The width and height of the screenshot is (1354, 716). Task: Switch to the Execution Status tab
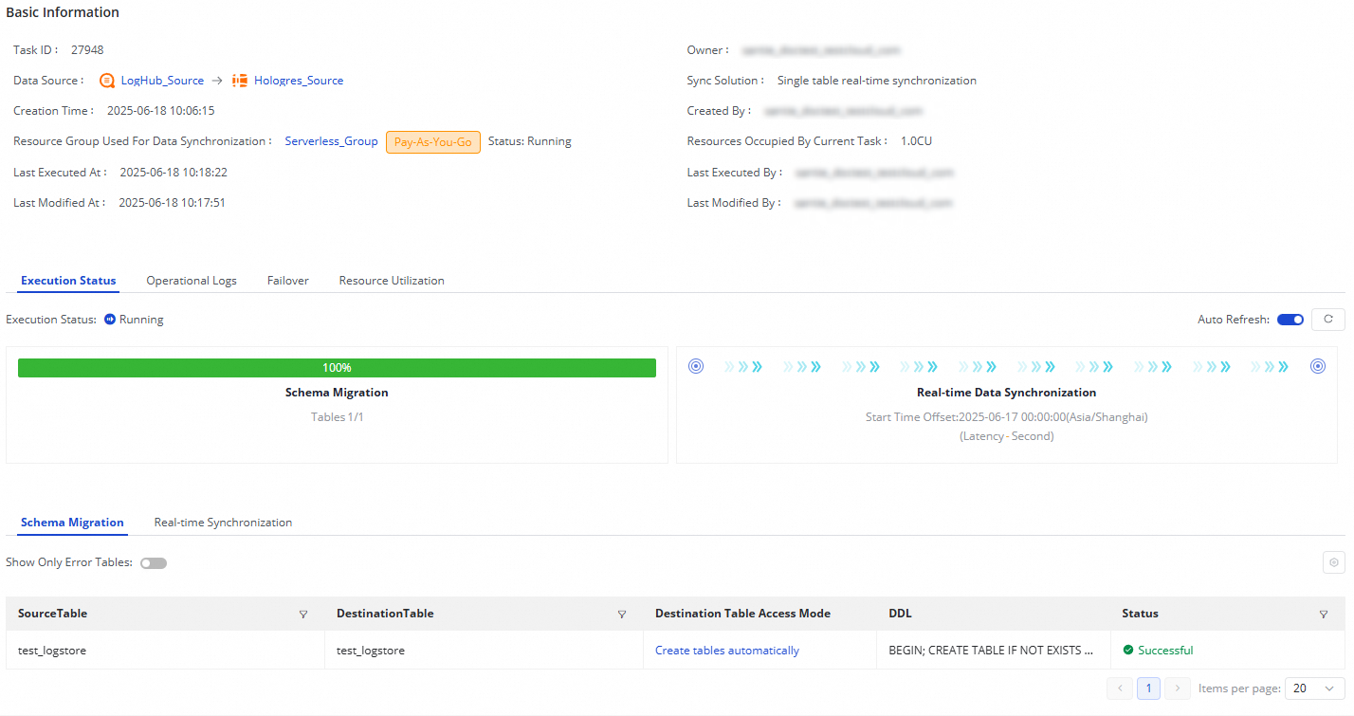(x=68, y=281)
